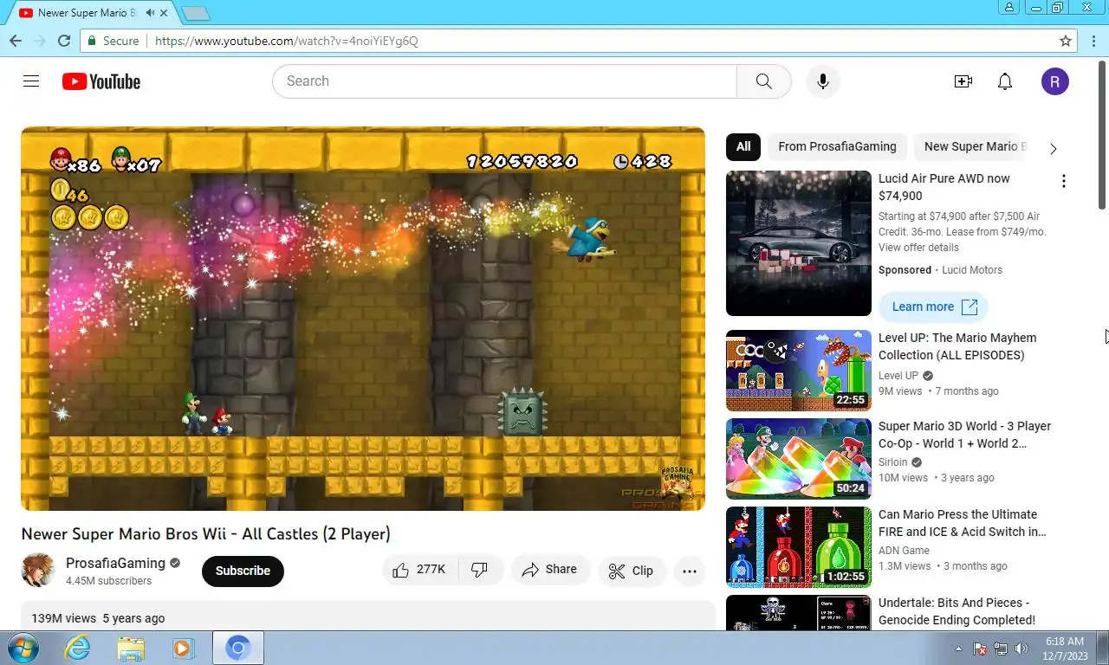
Task: Open the notifications bell
Action: [1005, 81]
